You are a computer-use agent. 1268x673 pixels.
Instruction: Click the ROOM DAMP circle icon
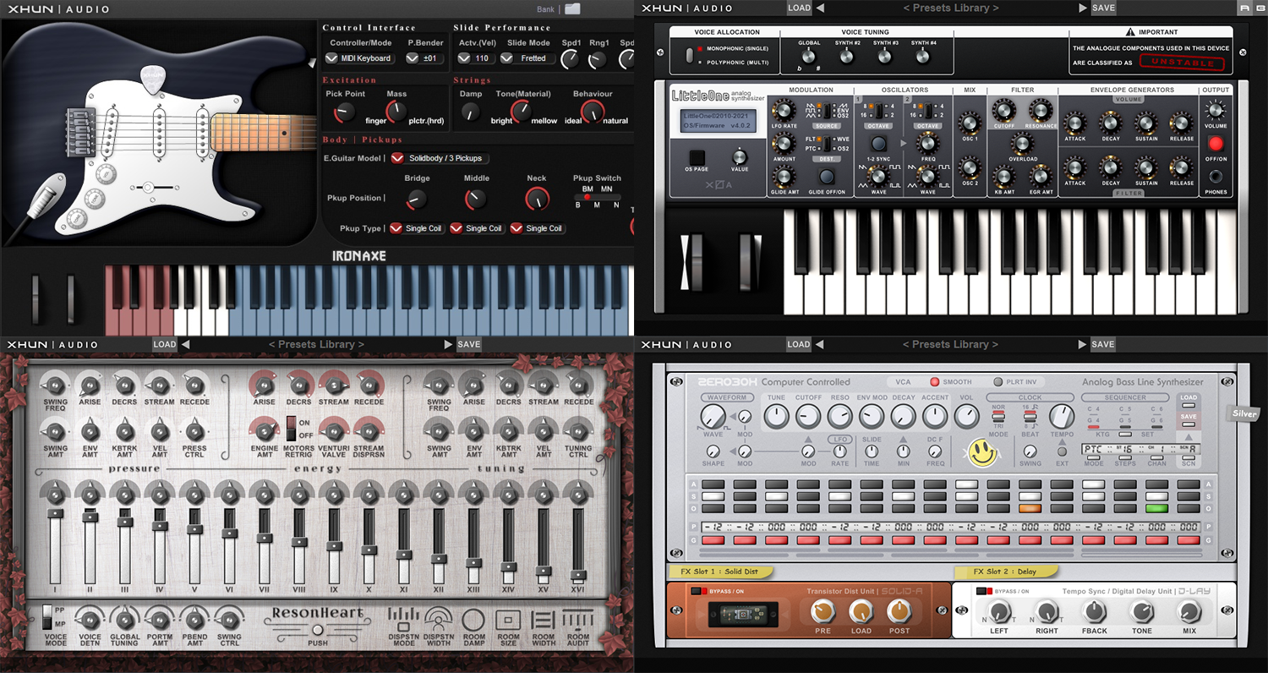click(x=473, y=619)
